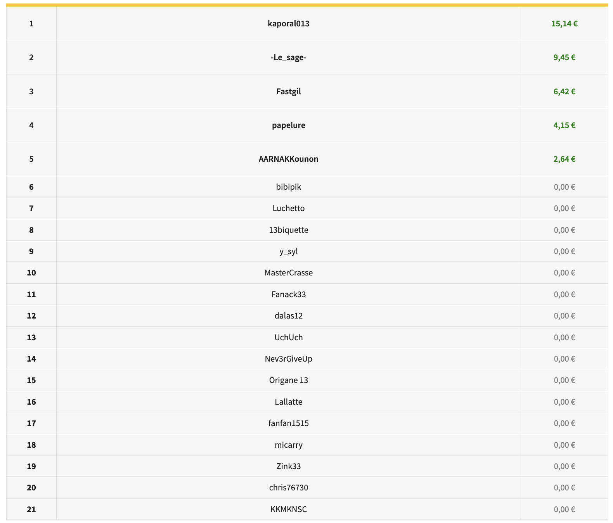Image resolution: width=613 pixels, height=523 pixels.
Task: Select the 2,64 € prize value
Action: point(564,159)
